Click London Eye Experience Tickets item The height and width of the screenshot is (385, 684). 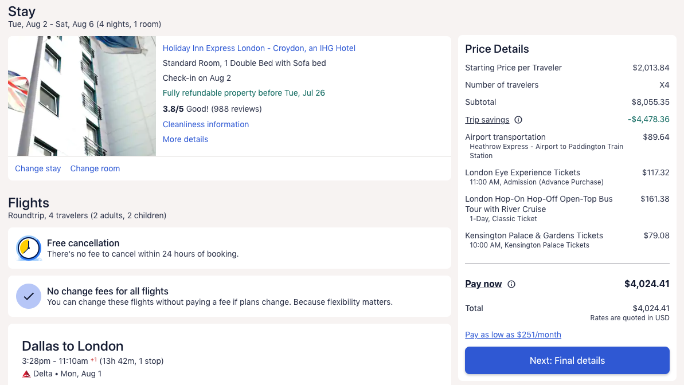coord(567,177)
